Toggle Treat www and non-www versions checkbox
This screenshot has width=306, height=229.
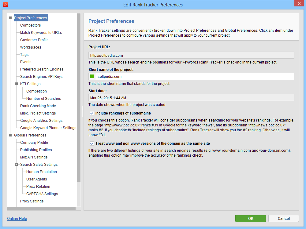pos(92,144)
